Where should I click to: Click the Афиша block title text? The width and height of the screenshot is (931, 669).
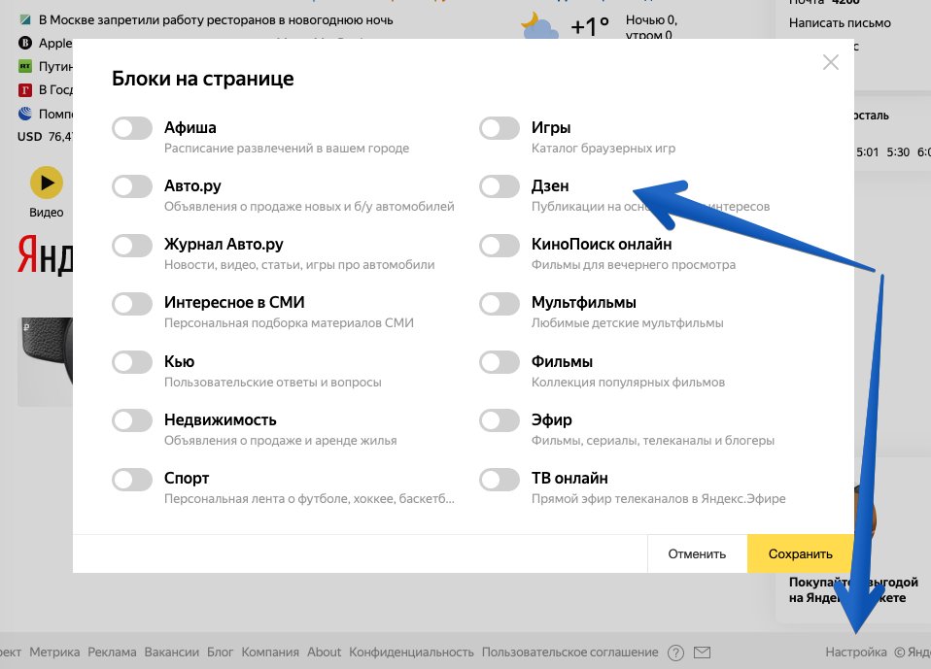[x=190, y=127]
